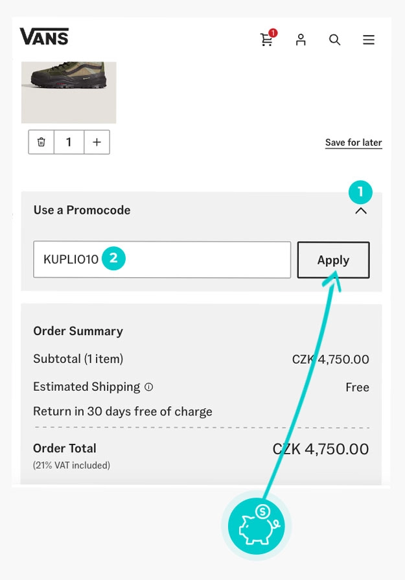Click the item quantity field
Image resolution: width=405 pixels, height=580 pixels.
[x=69, y=142]
